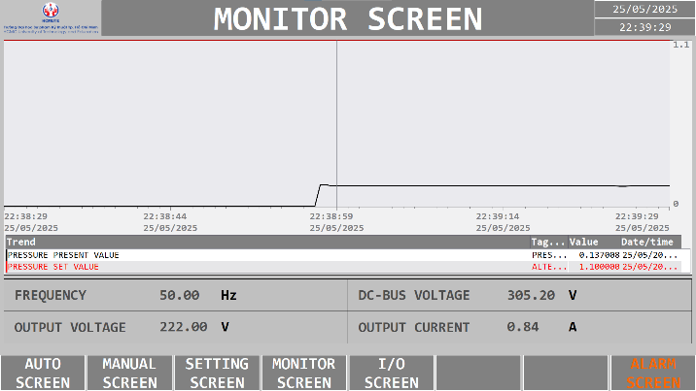Image resolution: width=696 pixels, height=391 pixels.
Task: Click the header clock 22:39:29
Action: pos(644,27)
